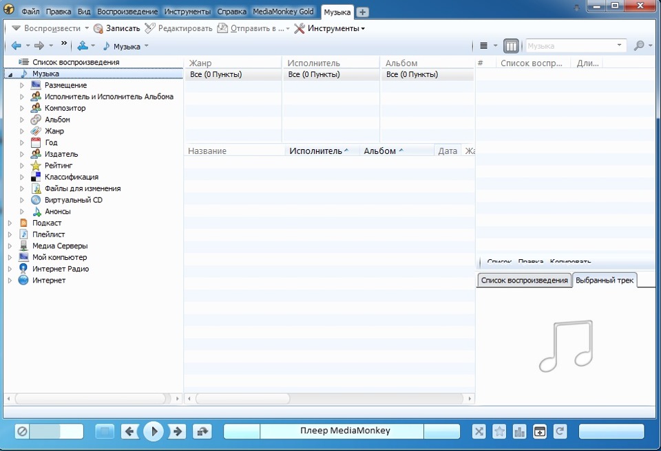The image size is (661, 451).
Task: Click the Записать disc burn icon
Action: pyautogui.click(x=98, y=28)
